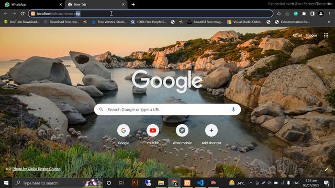
Task: Click the Search Google or type a URL box
Action: coord(167,110)
